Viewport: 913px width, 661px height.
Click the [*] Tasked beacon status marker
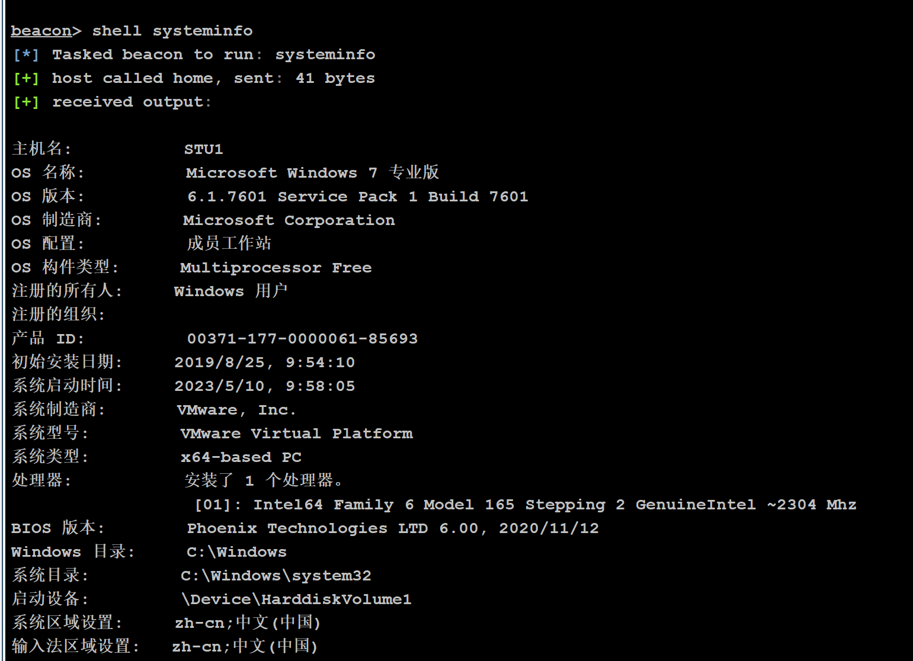[x=26, y=54]
